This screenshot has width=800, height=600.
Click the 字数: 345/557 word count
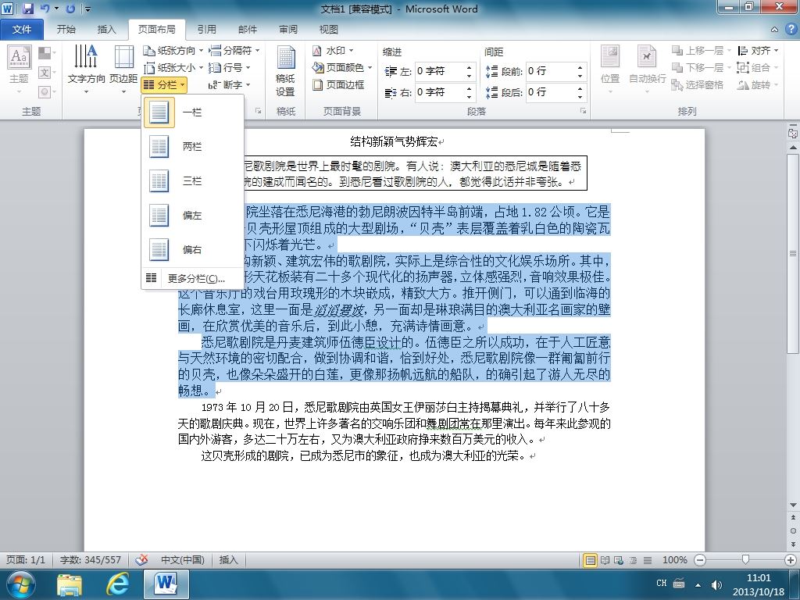91,560
